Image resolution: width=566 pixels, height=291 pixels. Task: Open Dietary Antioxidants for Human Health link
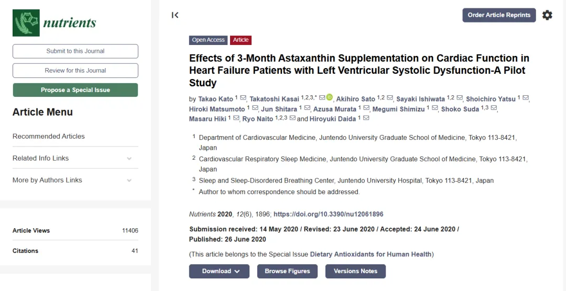tap(371, 254)
